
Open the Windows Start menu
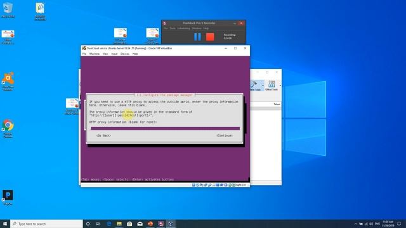[x=5, y=224]
